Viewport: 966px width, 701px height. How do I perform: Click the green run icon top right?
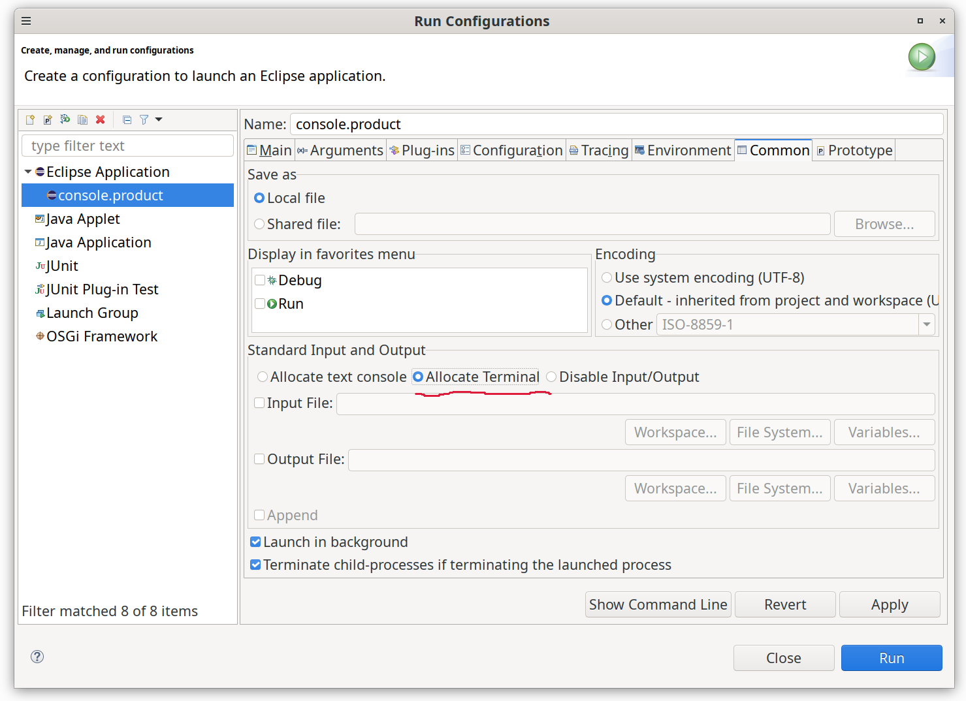click(x=921, y=57)
